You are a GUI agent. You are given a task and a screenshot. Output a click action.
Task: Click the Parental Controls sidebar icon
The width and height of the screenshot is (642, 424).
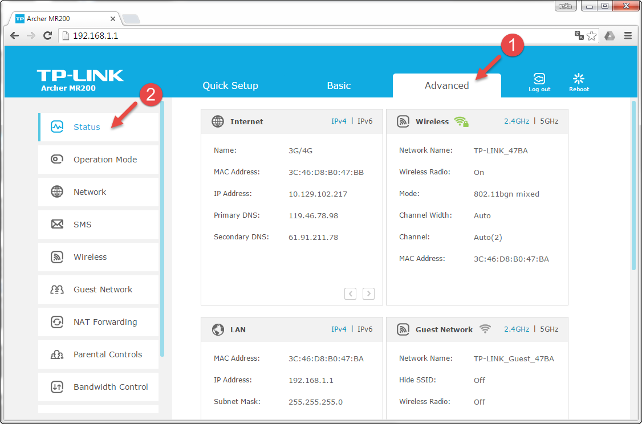pyautogui.click(x=57, y=354)
